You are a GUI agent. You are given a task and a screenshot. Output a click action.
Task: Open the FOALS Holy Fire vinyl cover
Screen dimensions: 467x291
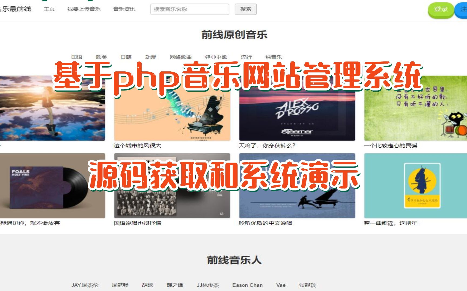pyautogui.click(x=52, y=186)
